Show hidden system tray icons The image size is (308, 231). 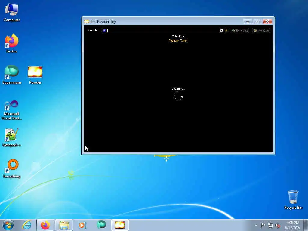point(256,225)
